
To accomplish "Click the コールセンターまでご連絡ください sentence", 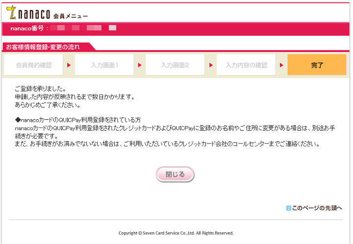I will point(167,144).
